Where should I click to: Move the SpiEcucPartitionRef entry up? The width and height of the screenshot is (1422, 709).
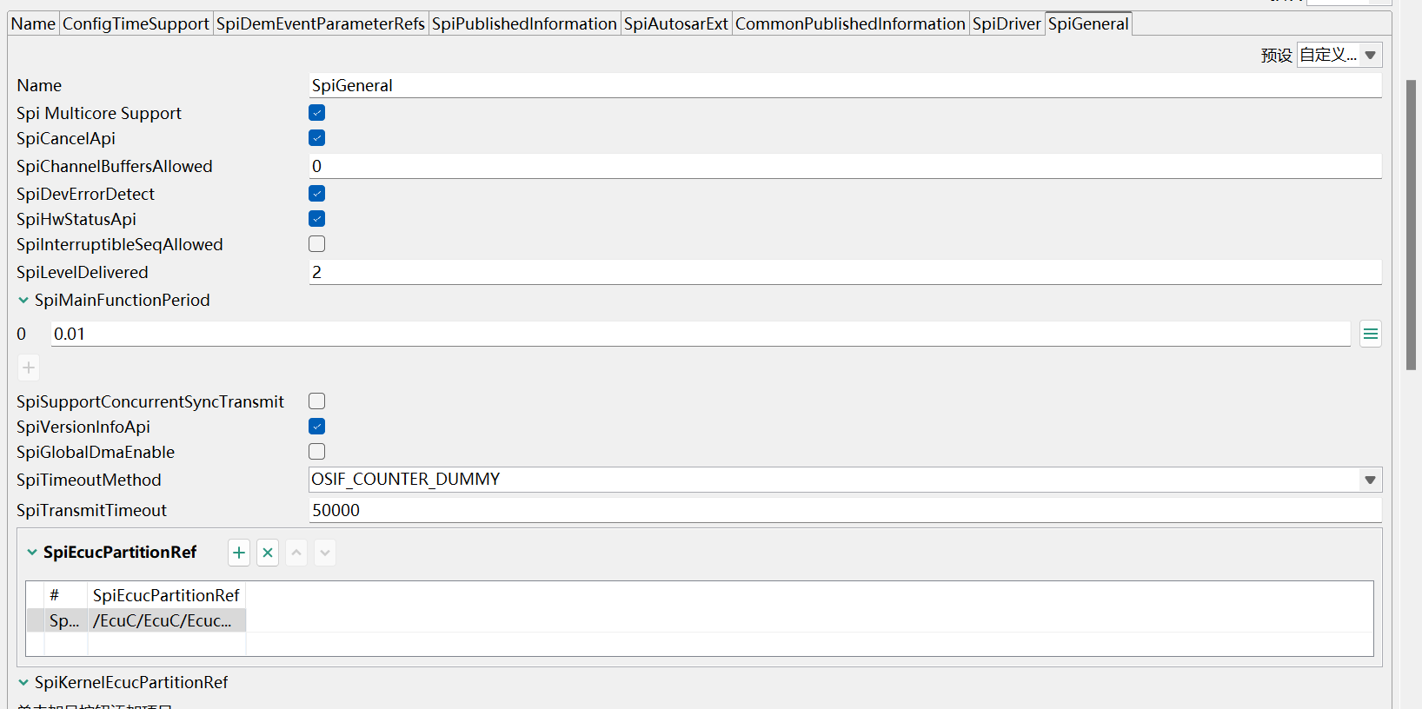tap(296, 553)
